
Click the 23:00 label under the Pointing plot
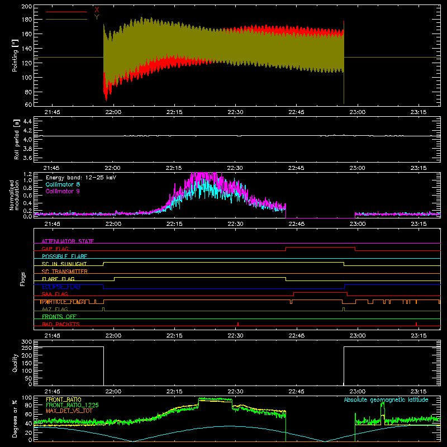tap(358, 112)
